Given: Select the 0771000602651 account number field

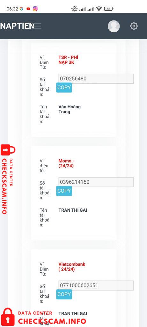Looking at the screenshot, I should pos(96,285).
